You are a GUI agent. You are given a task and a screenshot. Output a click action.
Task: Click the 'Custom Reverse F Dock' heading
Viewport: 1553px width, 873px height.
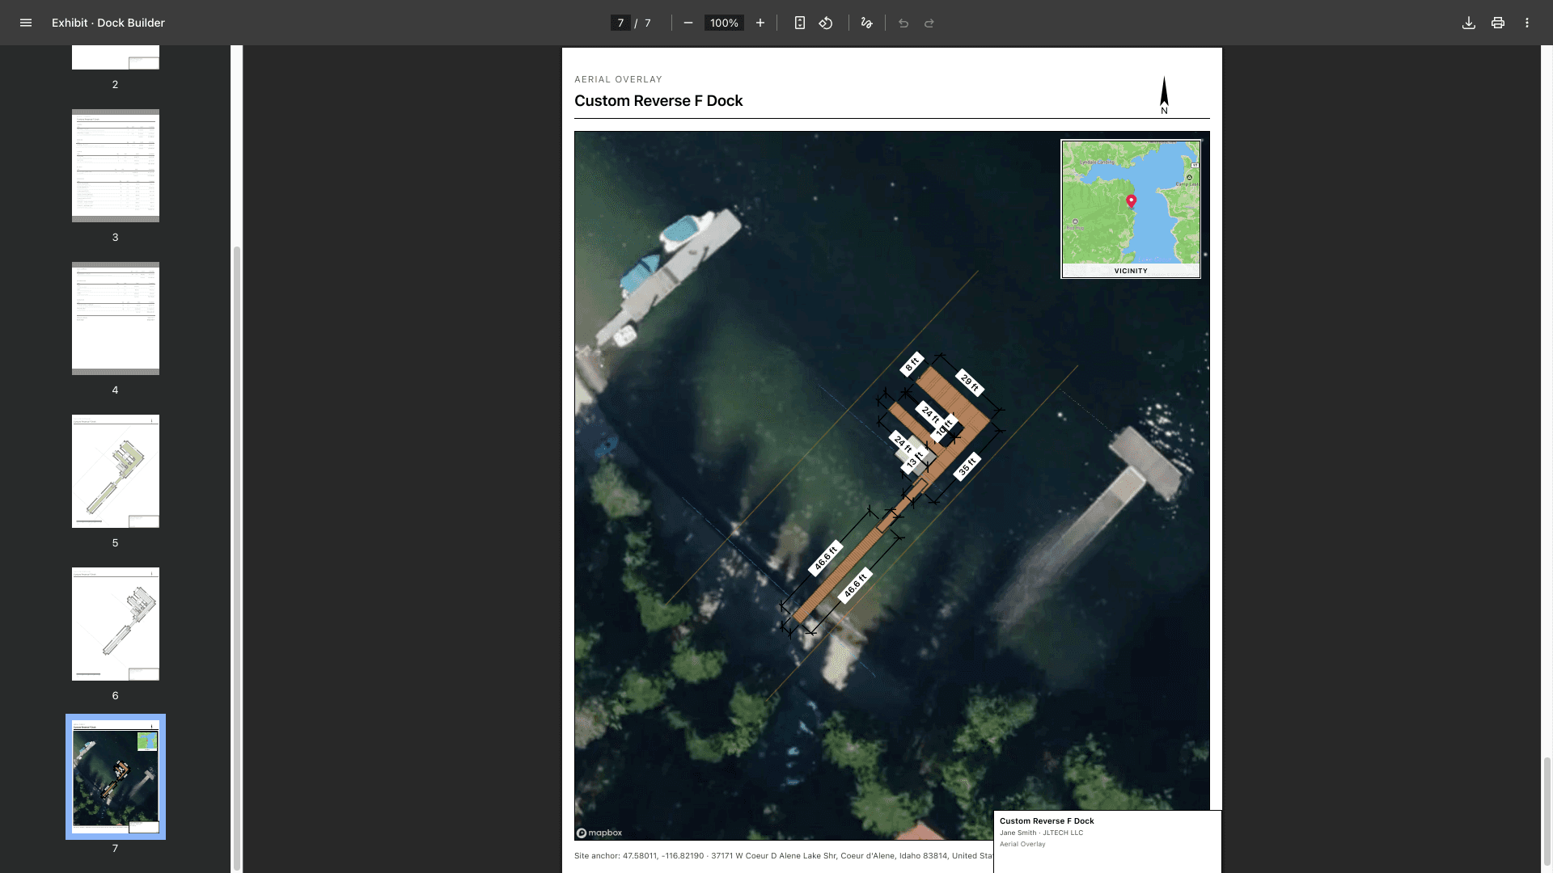(658, 101)
